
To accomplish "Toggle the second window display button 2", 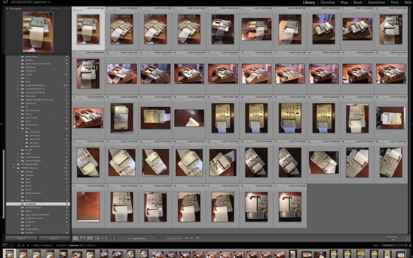I will 11,245.
